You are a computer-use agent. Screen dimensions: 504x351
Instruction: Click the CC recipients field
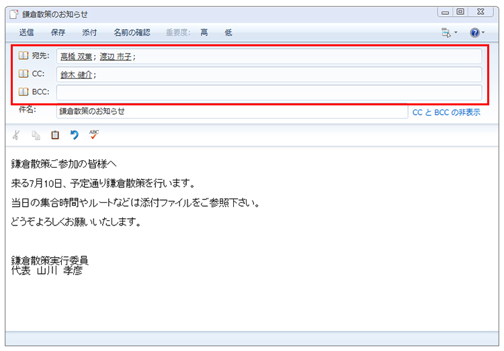tap(269, 74)
